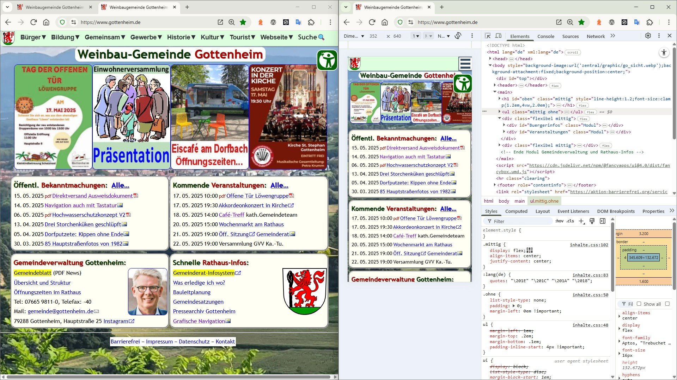Toggle the .cls element classes button
Viewport: 677px width, 380px height.
tap(570, 221)
